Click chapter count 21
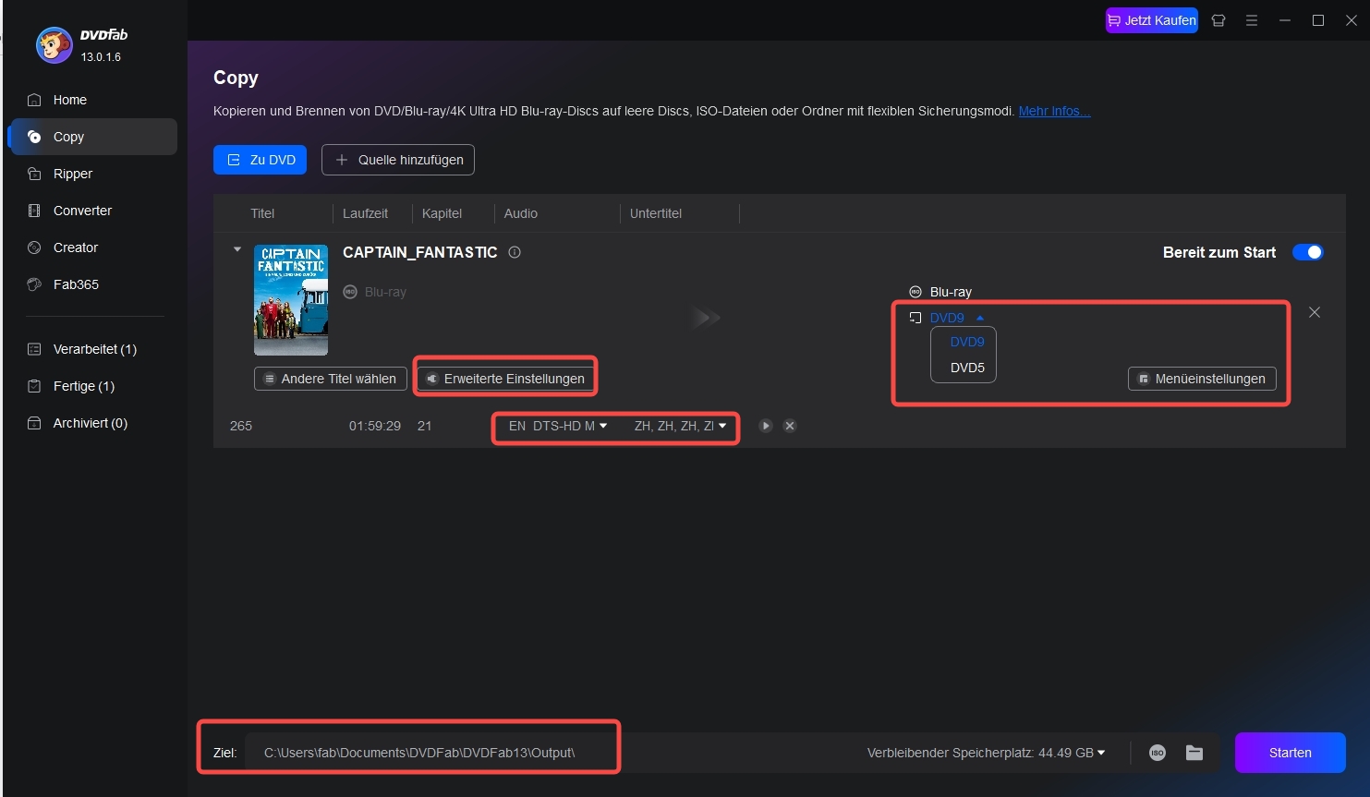 point(424,426)
